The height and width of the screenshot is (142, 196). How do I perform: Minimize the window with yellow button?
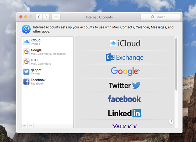[26, 17]
